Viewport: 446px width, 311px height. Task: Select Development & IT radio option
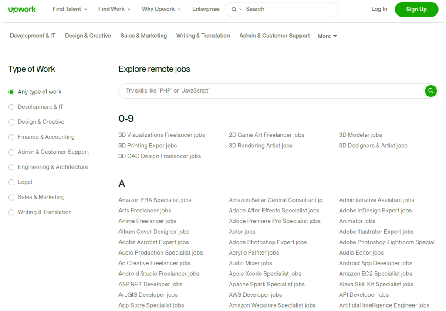pyautogui.click(x=11, y=107)
